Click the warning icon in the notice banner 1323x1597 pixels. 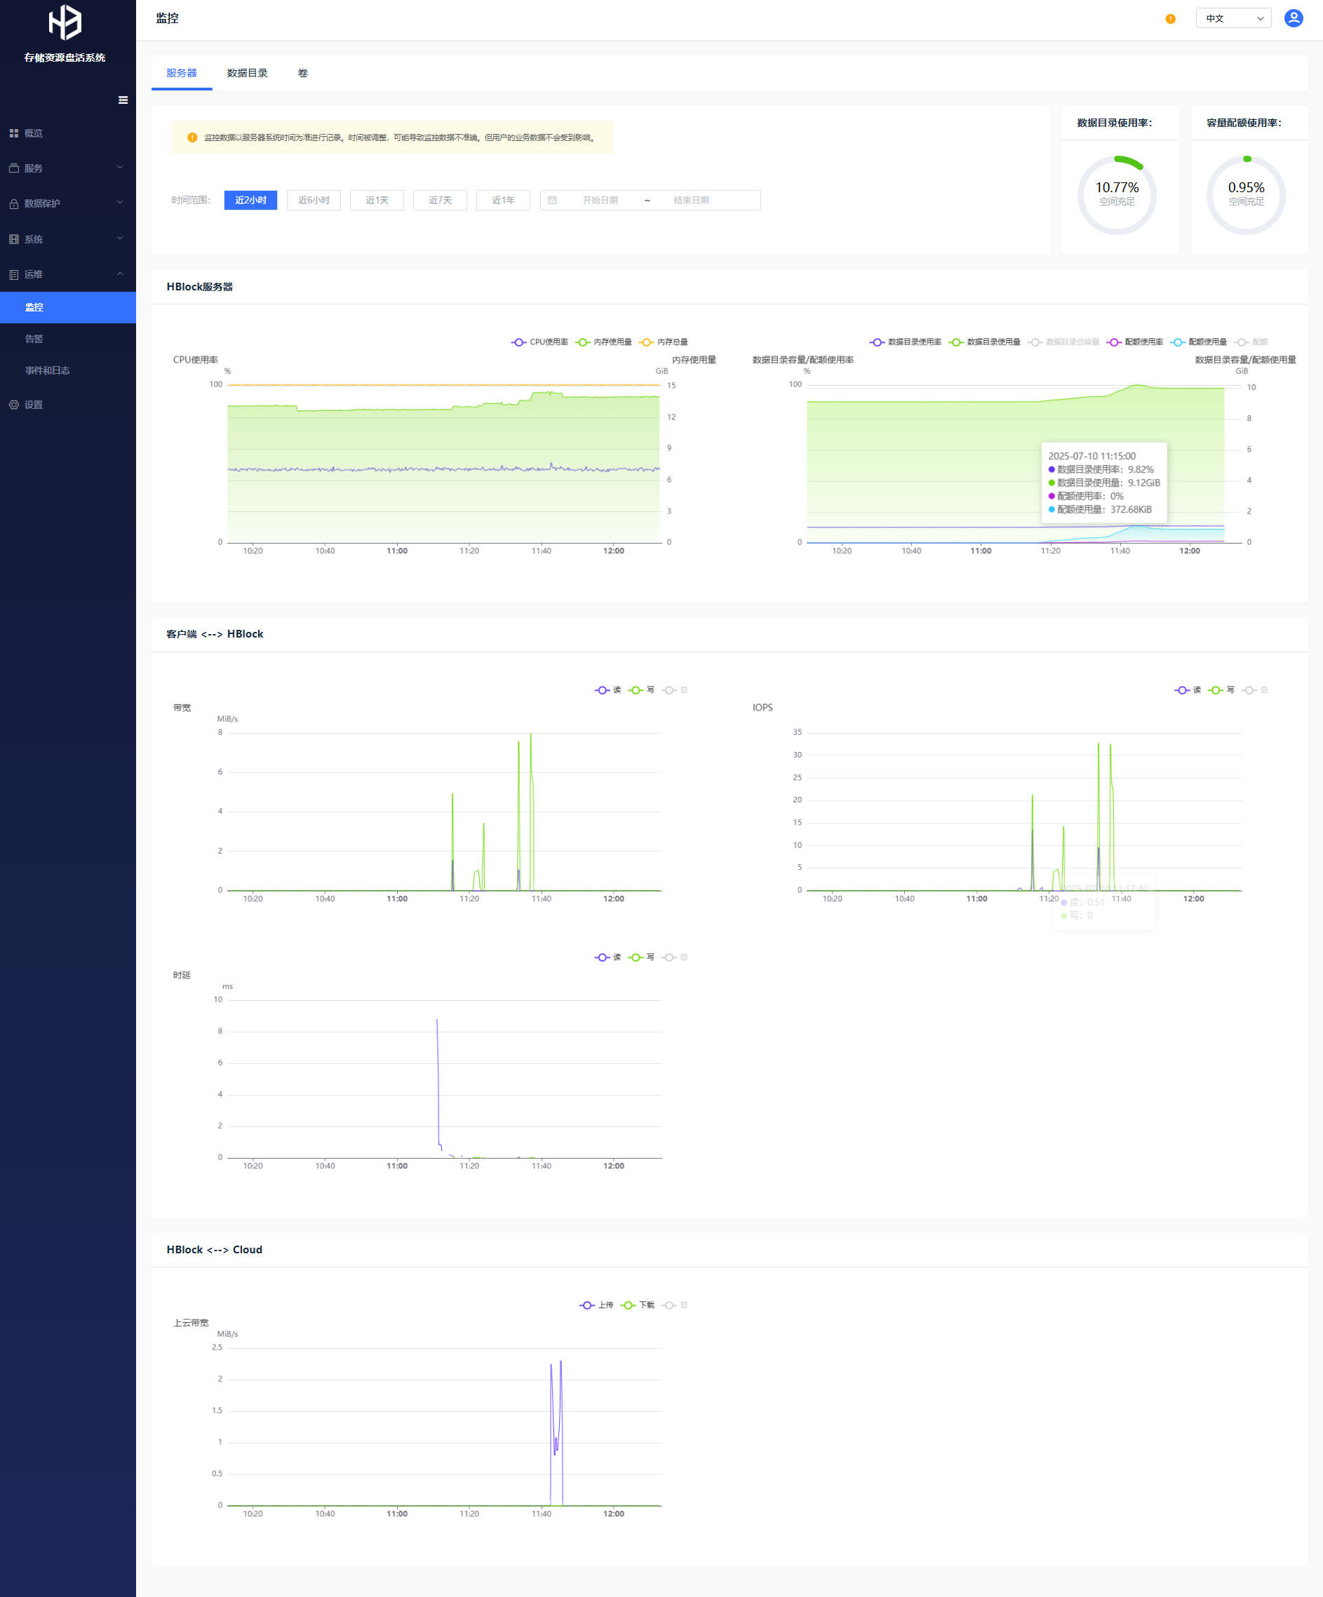[x=192, y=137]
